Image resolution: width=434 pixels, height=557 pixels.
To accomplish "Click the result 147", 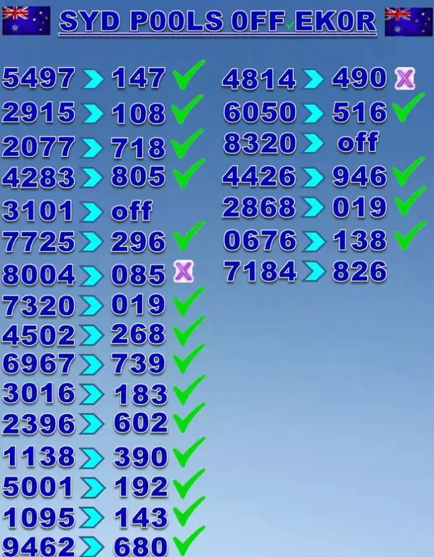I will point(138,78).
